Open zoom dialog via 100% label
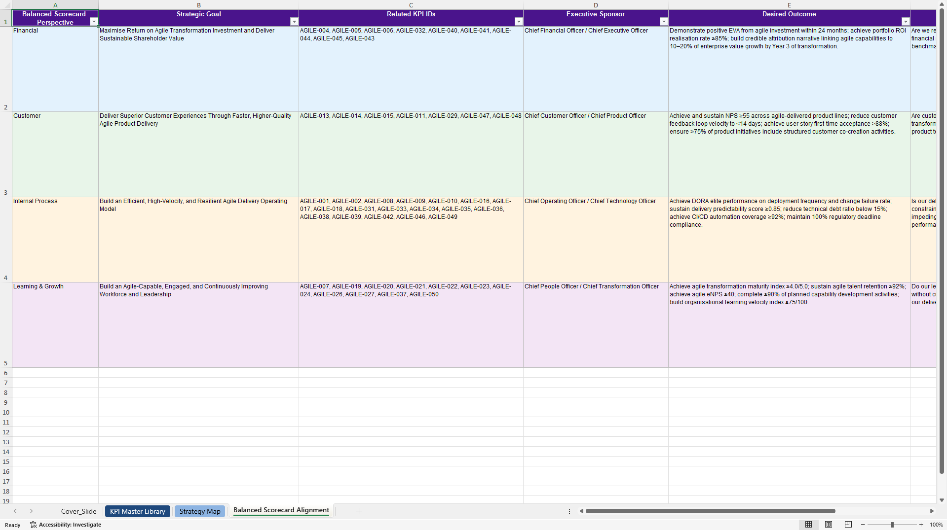Viewport: 947px width, 530px height. tap(936, 525)
